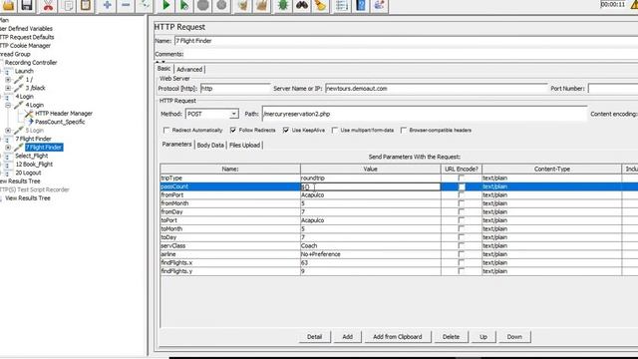The width and height of the screenshot is (638, 359).
Task: Click the Server Name or IP field
Action: [437, 89]
